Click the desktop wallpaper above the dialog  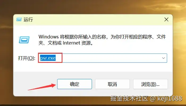pos(93,7)
